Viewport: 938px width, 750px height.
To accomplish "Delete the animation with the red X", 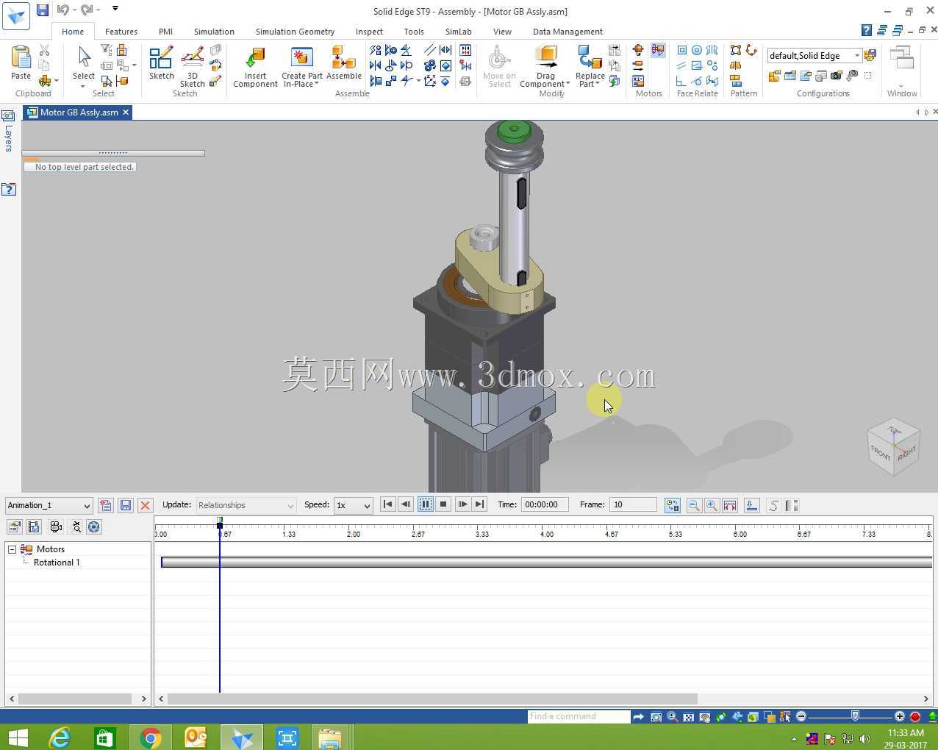I will (145, 505).
